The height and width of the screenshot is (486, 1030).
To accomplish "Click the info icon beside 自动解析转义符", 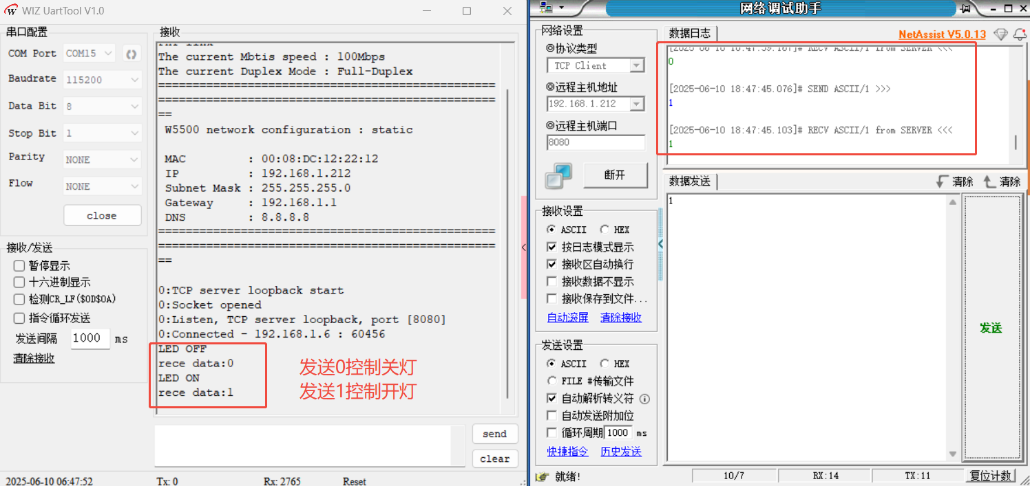I will 644,399.
